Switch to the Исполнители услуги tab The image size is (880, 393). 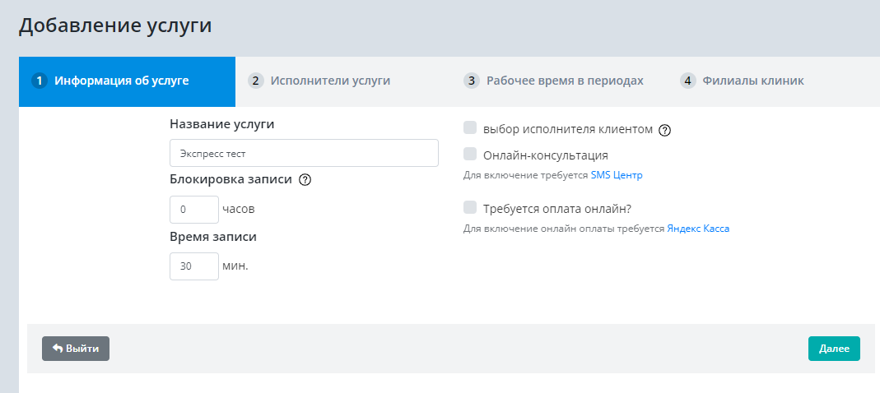[330, 81]
